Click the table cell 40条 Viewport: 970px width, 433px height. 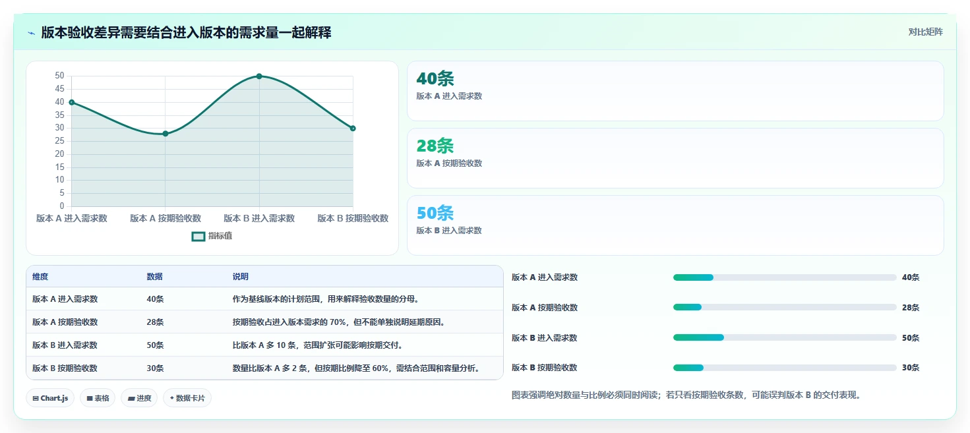coord(155,299)
